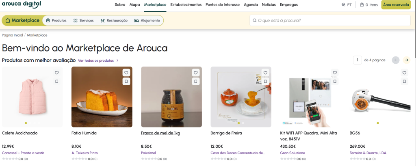Open the shopping cart icon
The image size is (416, 166).
362,5
